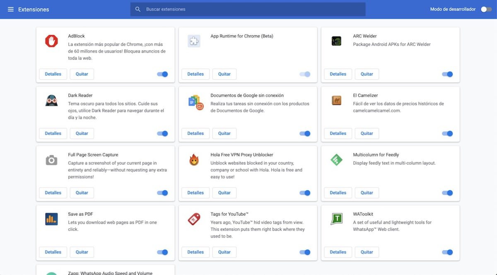Click the Tags for YouTube icon

pos(194,219)
